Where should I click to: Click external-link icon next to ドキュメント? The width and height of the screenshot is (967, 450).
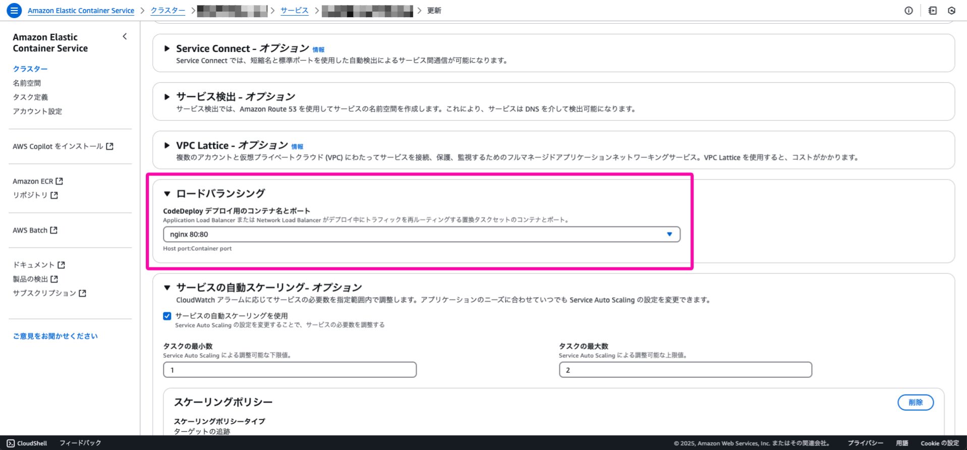pyautogui.click(x=61, y=265)
